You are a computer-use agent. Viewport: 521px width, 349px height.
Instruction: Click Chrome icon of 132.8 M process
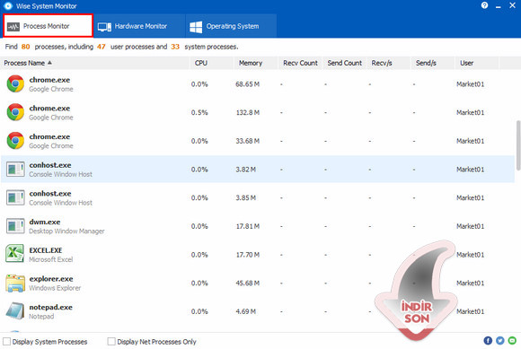pos(15,112)
